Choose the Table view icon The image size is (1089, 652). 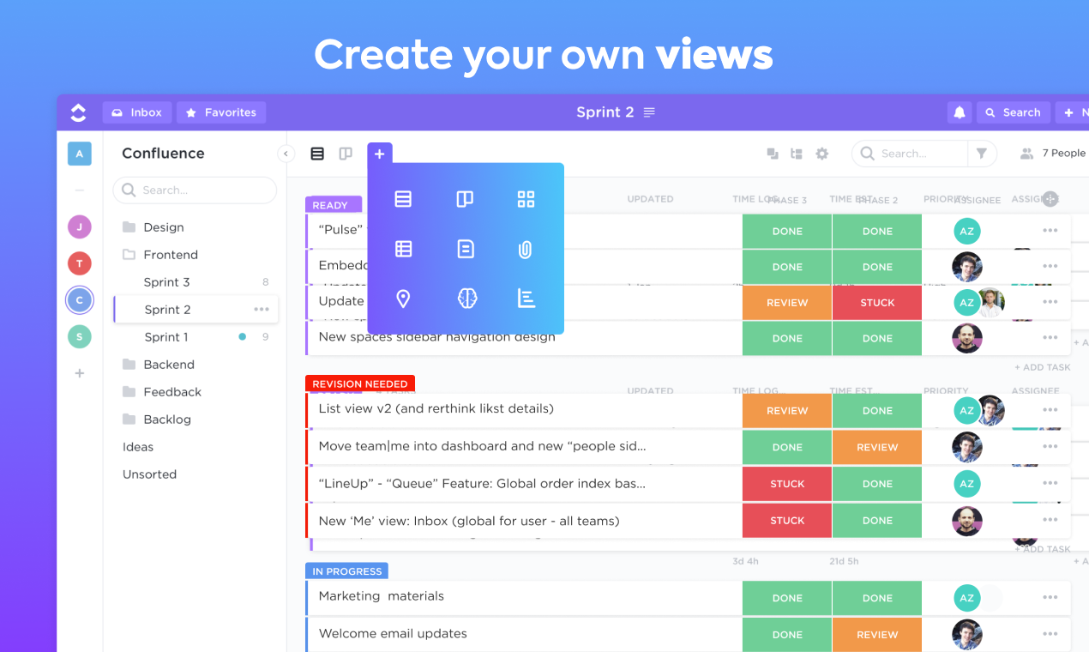point(403,249)
